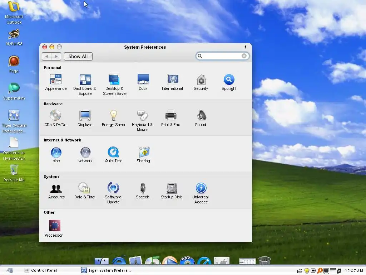Open the Processor pane
366x275 pixels.
pyautogui.click(x=54, y=228)
